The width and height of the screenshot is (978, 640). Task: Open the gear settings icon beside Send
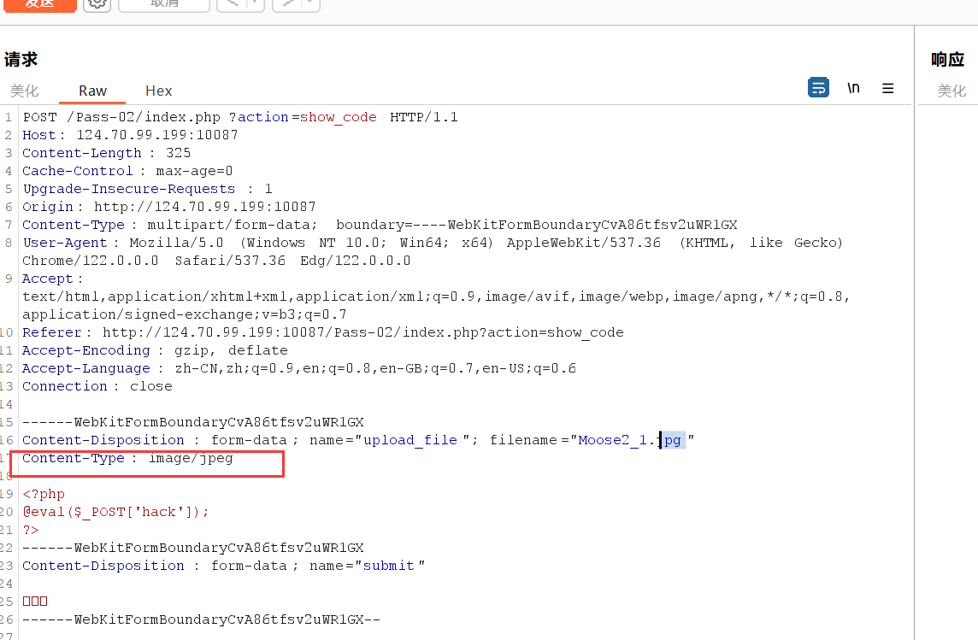(97, 3)
